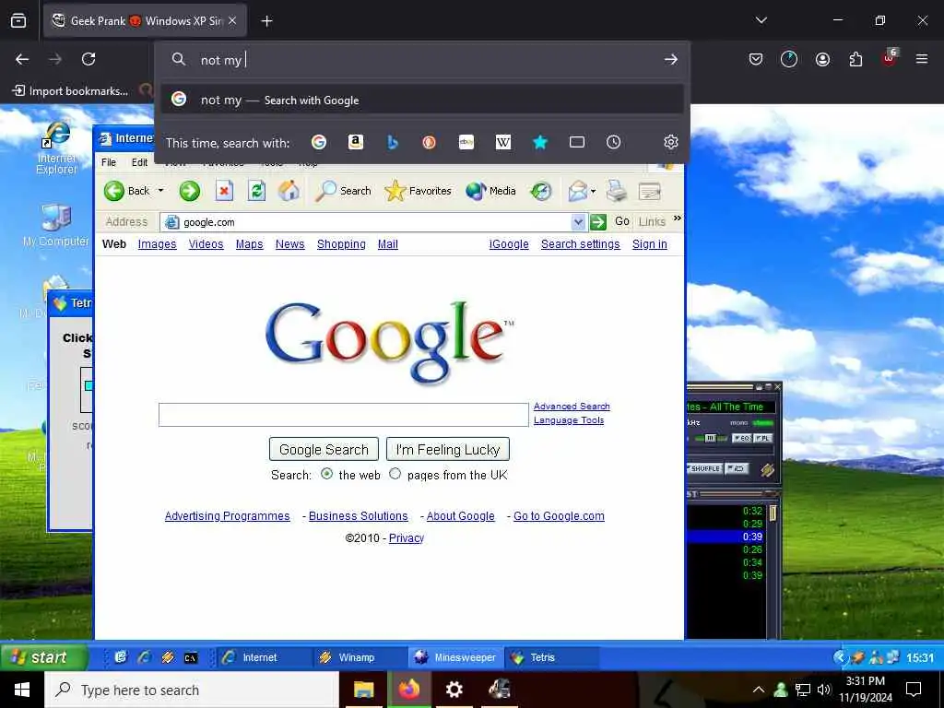Open Search settings link

(581, 243)
